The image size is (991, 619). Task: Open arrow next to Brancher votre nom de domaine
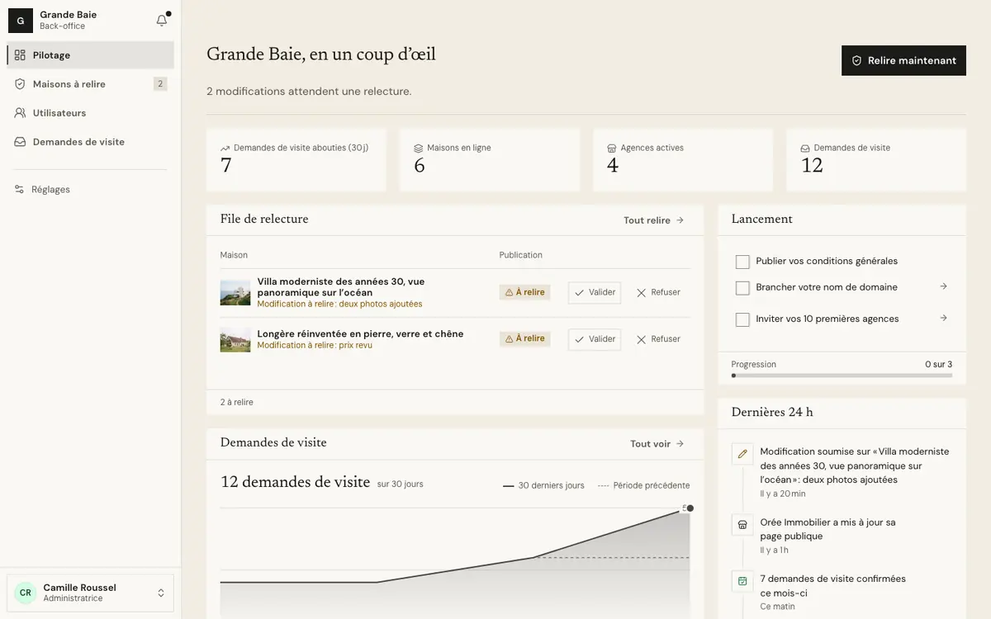pos(944,286)
